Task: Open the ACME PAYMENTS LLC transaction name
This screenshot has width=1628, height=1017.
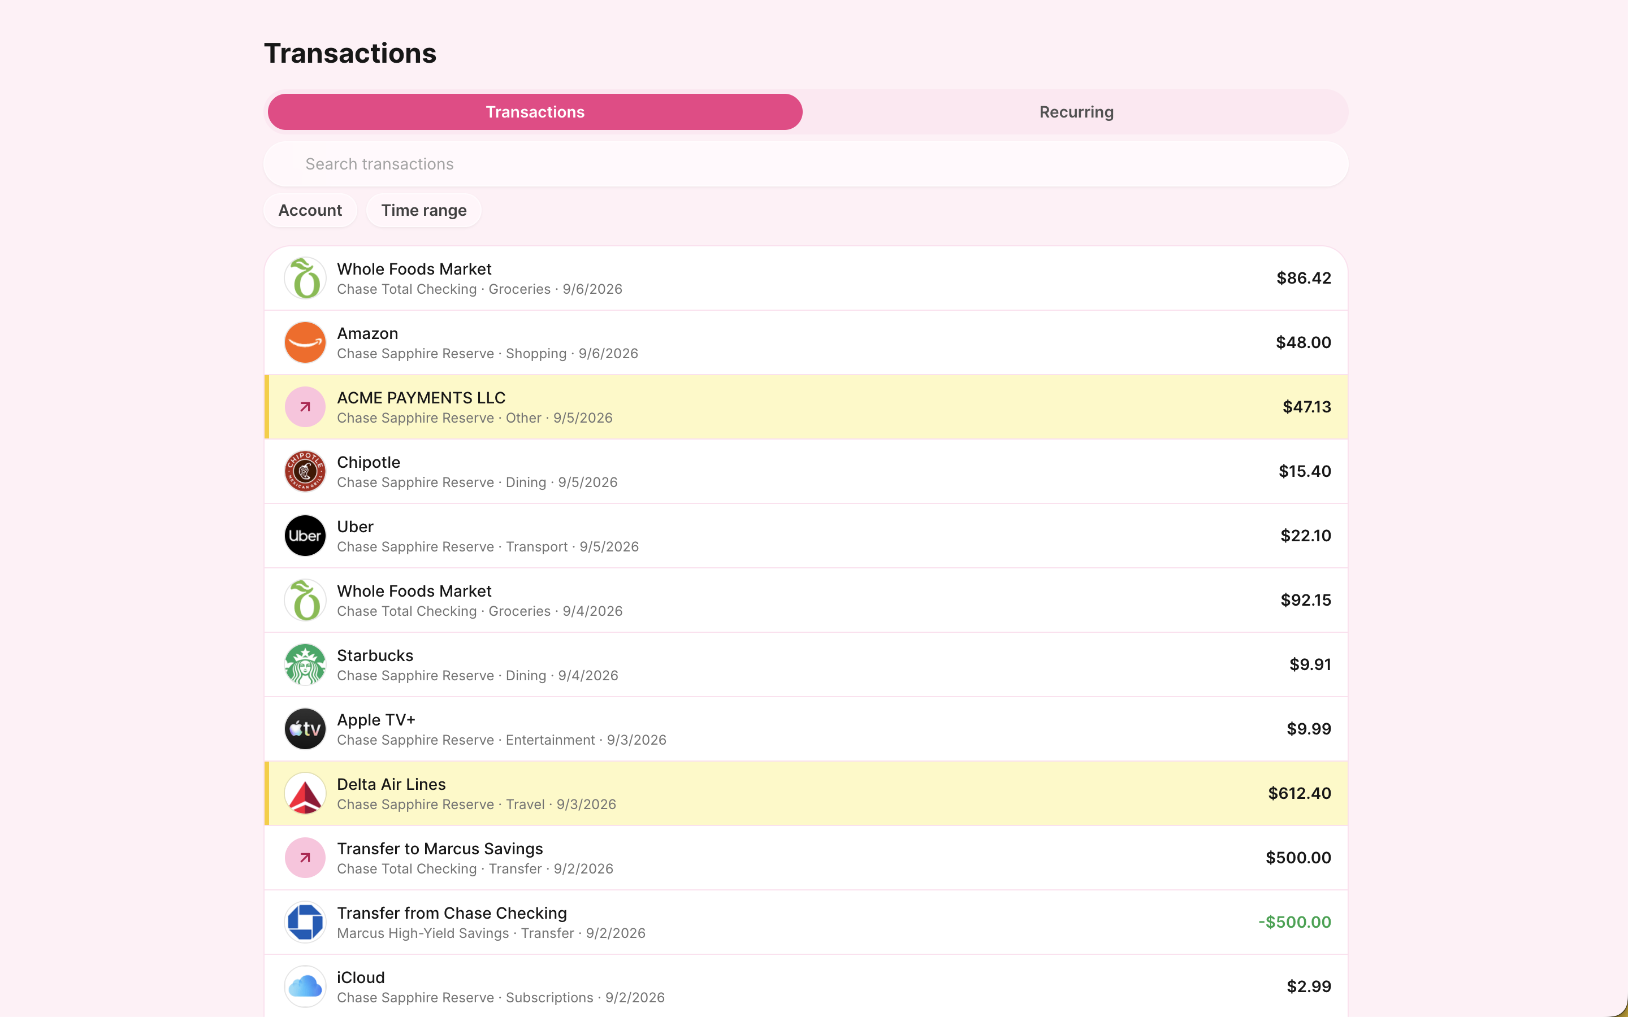Action: coord(421,398)
